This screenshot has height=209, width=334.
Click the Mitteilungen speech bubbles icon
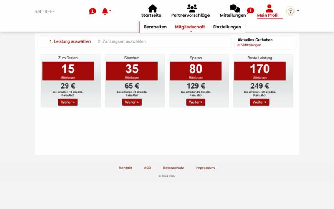235,8
